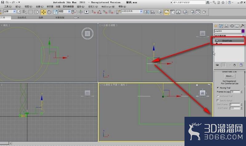Open the Utilities hammer panel tab
The image size is (246, 146).
pyautogui.click(x=242, y=26)
